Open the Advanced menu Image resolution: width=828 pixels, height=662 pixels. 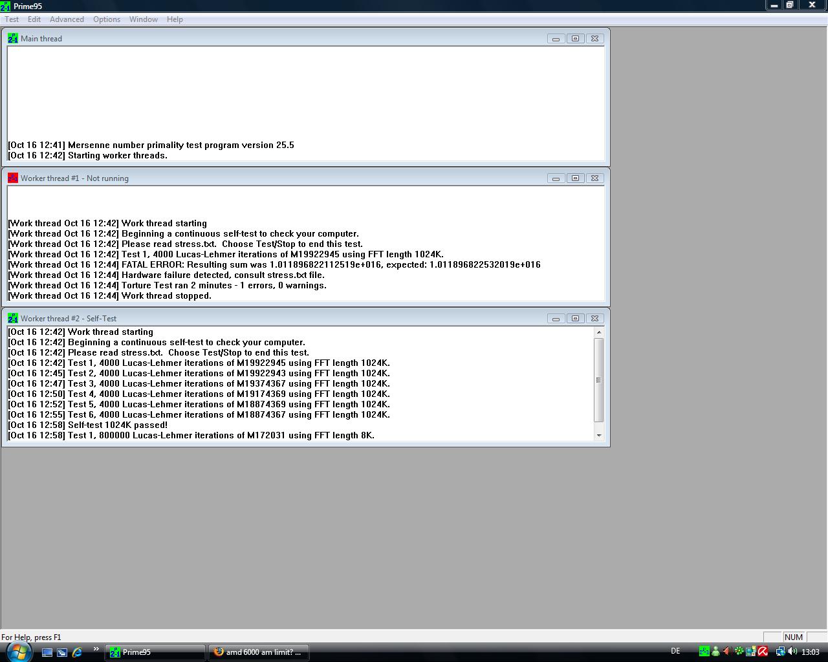(x=67, y=19)
